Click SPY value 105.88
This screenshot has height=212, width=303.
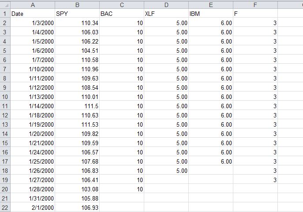(77, 198)
